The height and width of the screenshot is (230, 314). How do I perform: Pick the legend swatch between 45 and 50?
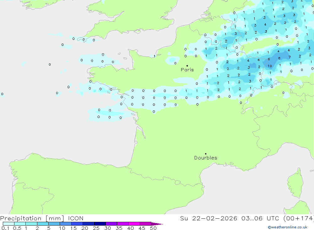point(145,224)
